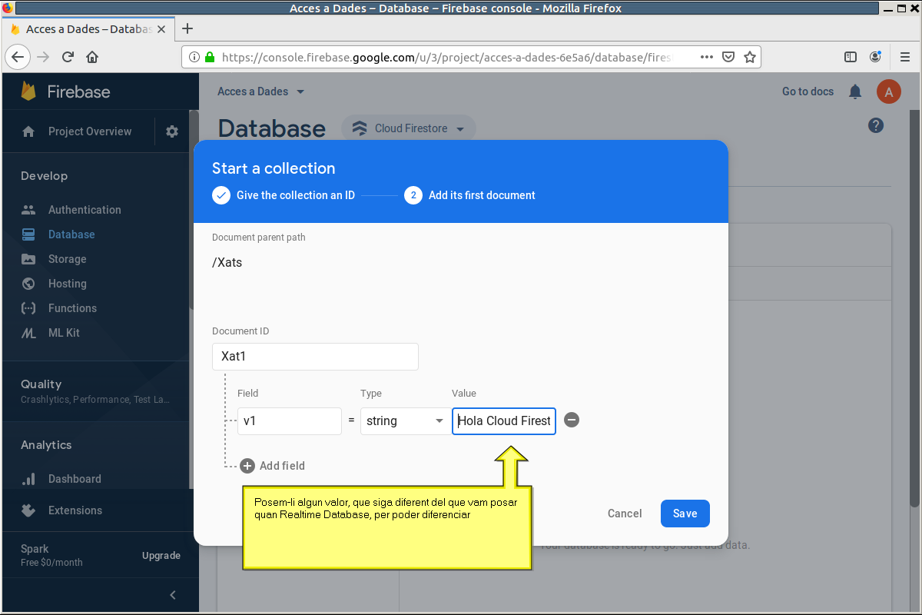Click the Hosting globe icon
This screenshot has height=615, width=922.
[x=28, y=284]
